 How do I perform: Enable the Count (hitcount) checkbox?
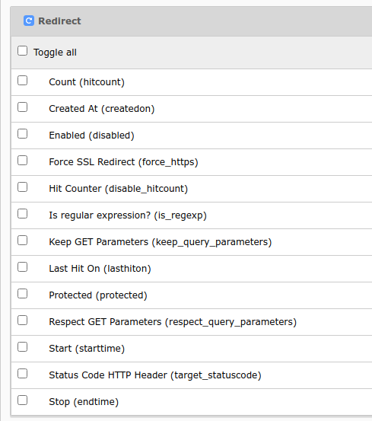pyautogui.click(x=22, y=80)
